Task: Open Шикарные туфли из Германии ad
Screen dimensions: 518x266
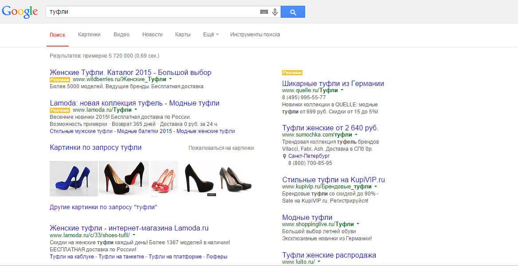Action: coord(333,83)
